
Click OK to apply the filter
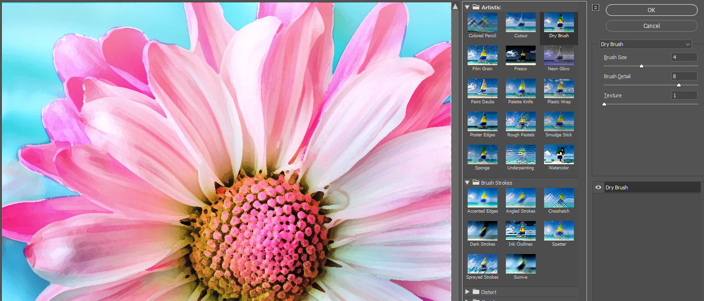(x=651, y=10)
